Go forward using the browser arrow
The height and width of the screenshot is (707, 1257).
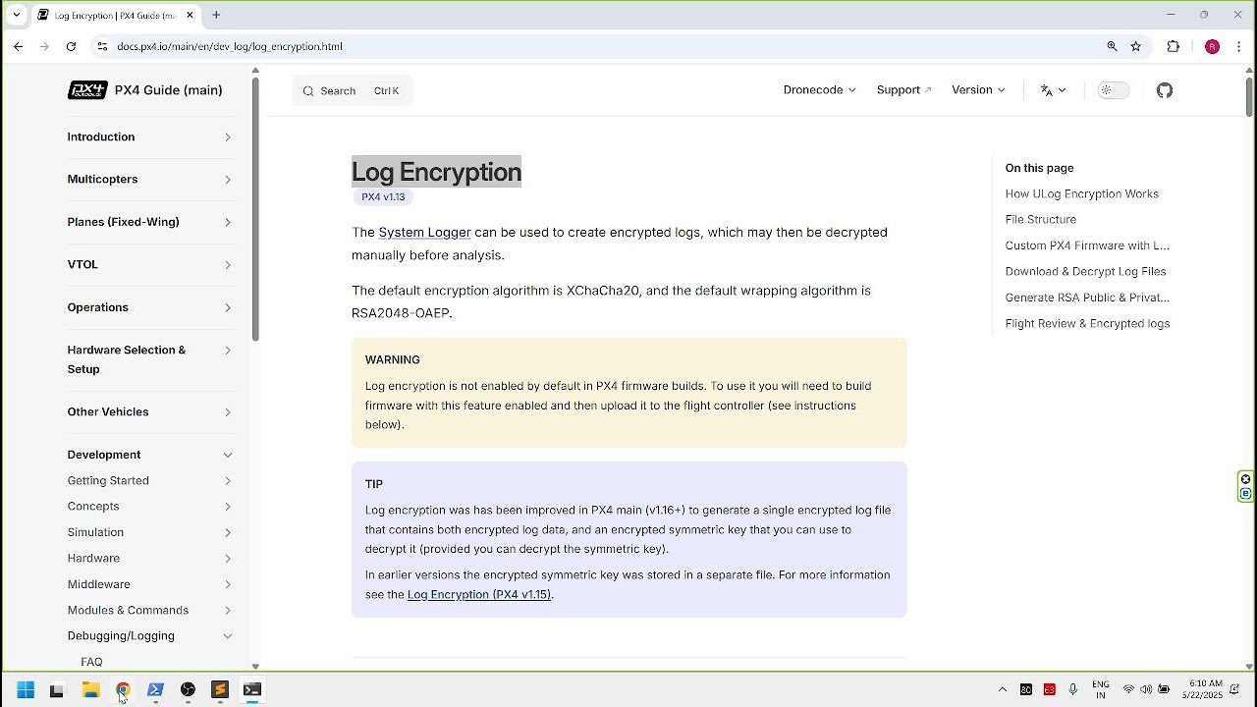[44, 46]
